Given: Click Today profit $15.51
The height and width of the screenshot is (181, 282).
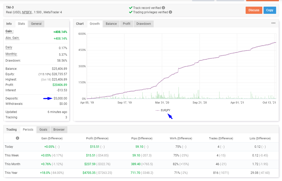Looking at the screenshot, I should (x=95, y=147).
